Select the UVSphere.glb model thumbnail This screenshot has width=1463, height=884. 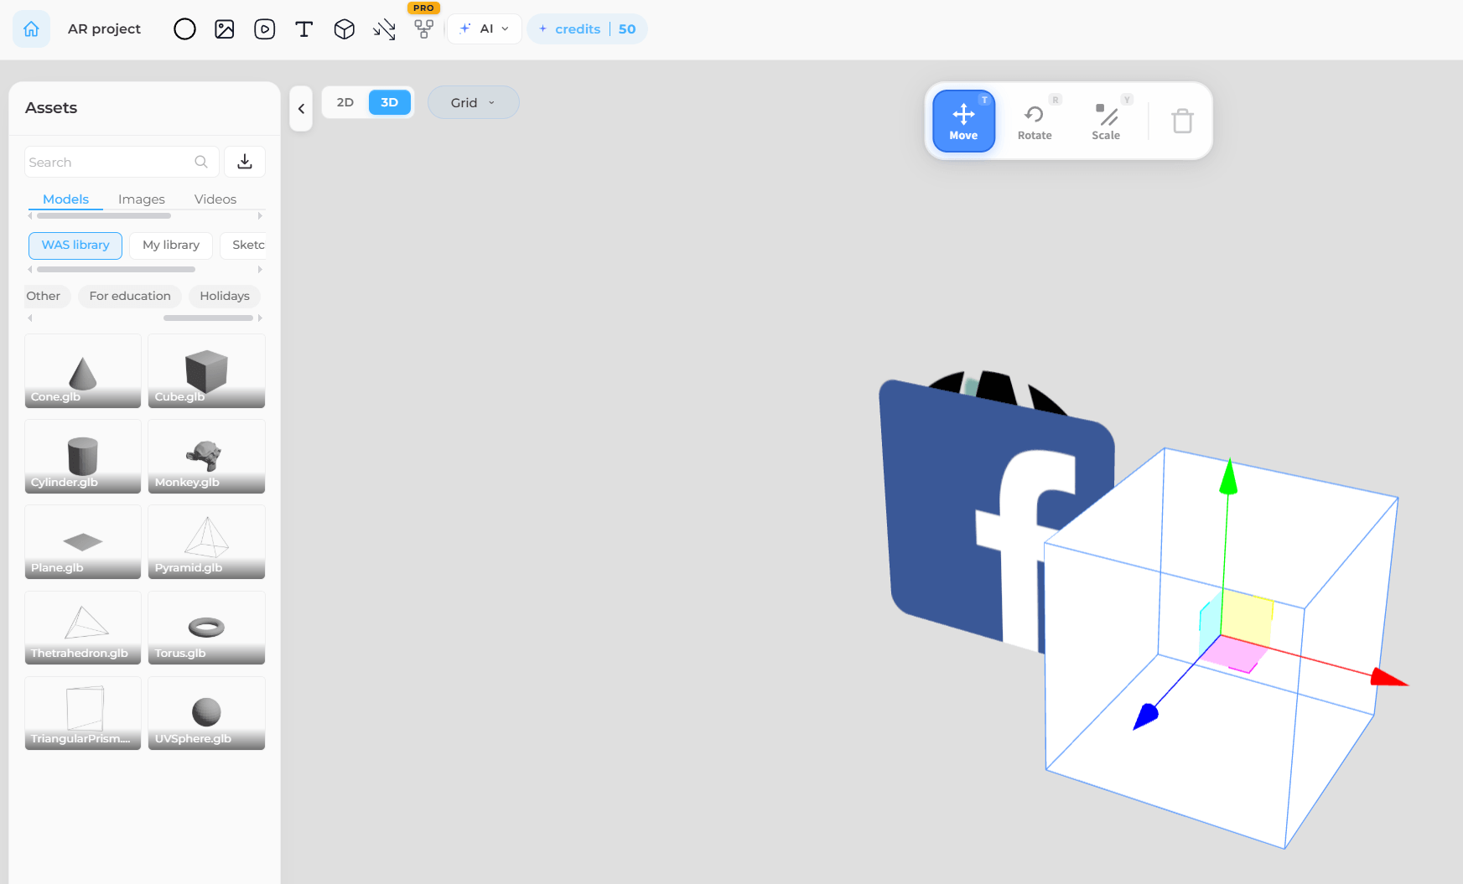click(x=206, y=713)
